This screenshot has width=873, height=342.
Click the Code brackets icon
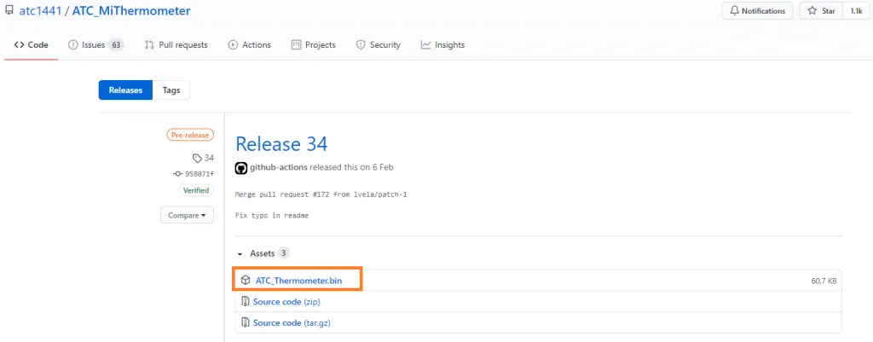[x=19, y=44]
